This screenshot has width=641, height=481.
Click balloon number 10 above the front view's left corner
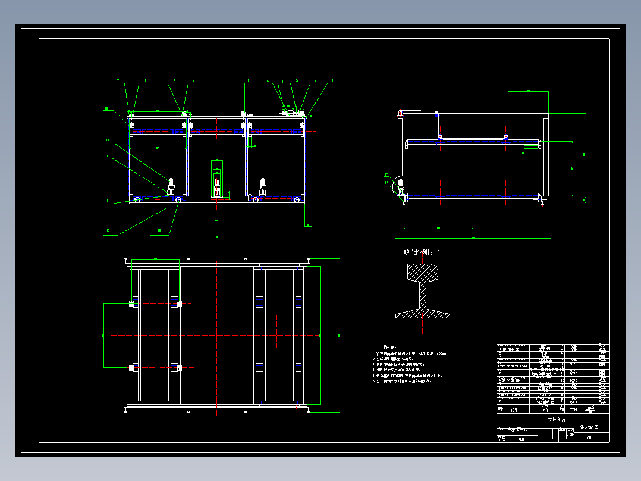pyautogui.click(x=117, y=79)
